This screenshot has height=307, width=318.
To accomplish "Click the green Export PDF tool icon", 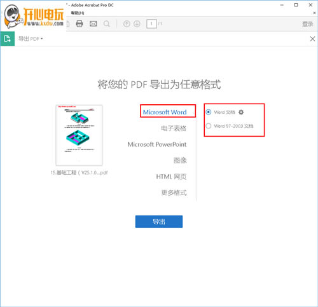I will [8, 39].
